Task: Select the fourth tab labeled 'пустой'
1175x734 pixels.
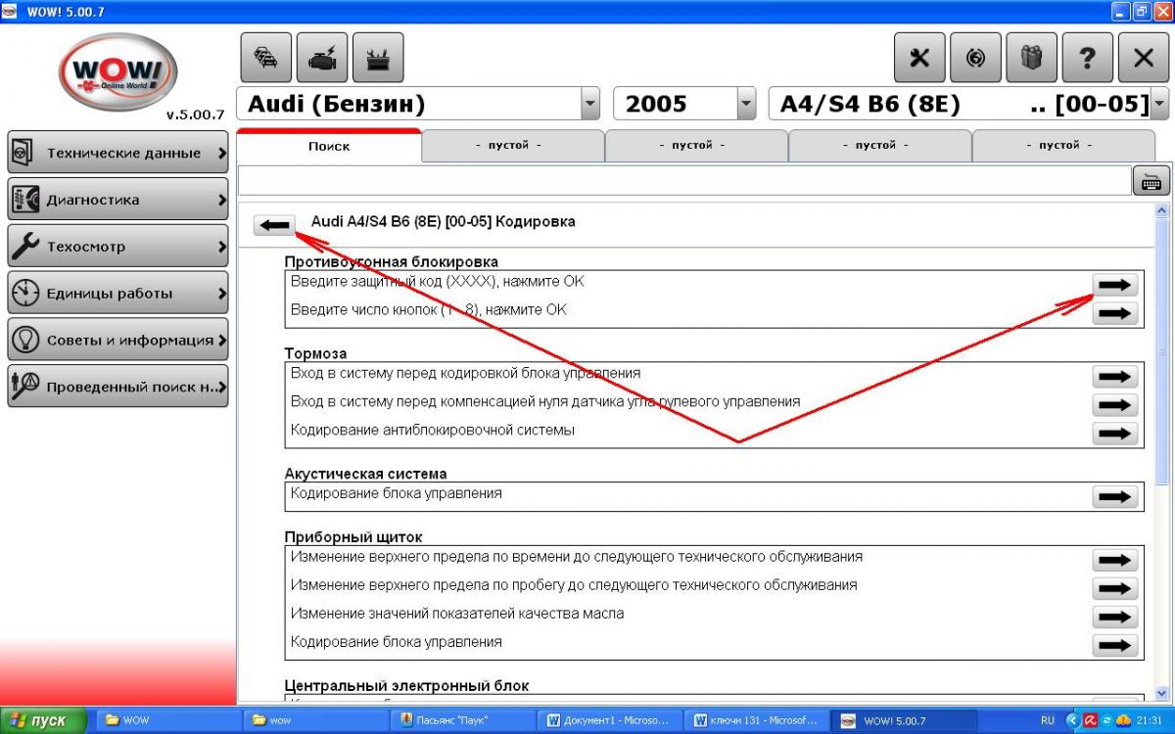Action: (879, 145)
